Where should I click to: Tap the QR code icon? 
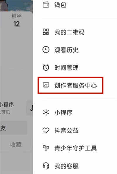point(46,32)
